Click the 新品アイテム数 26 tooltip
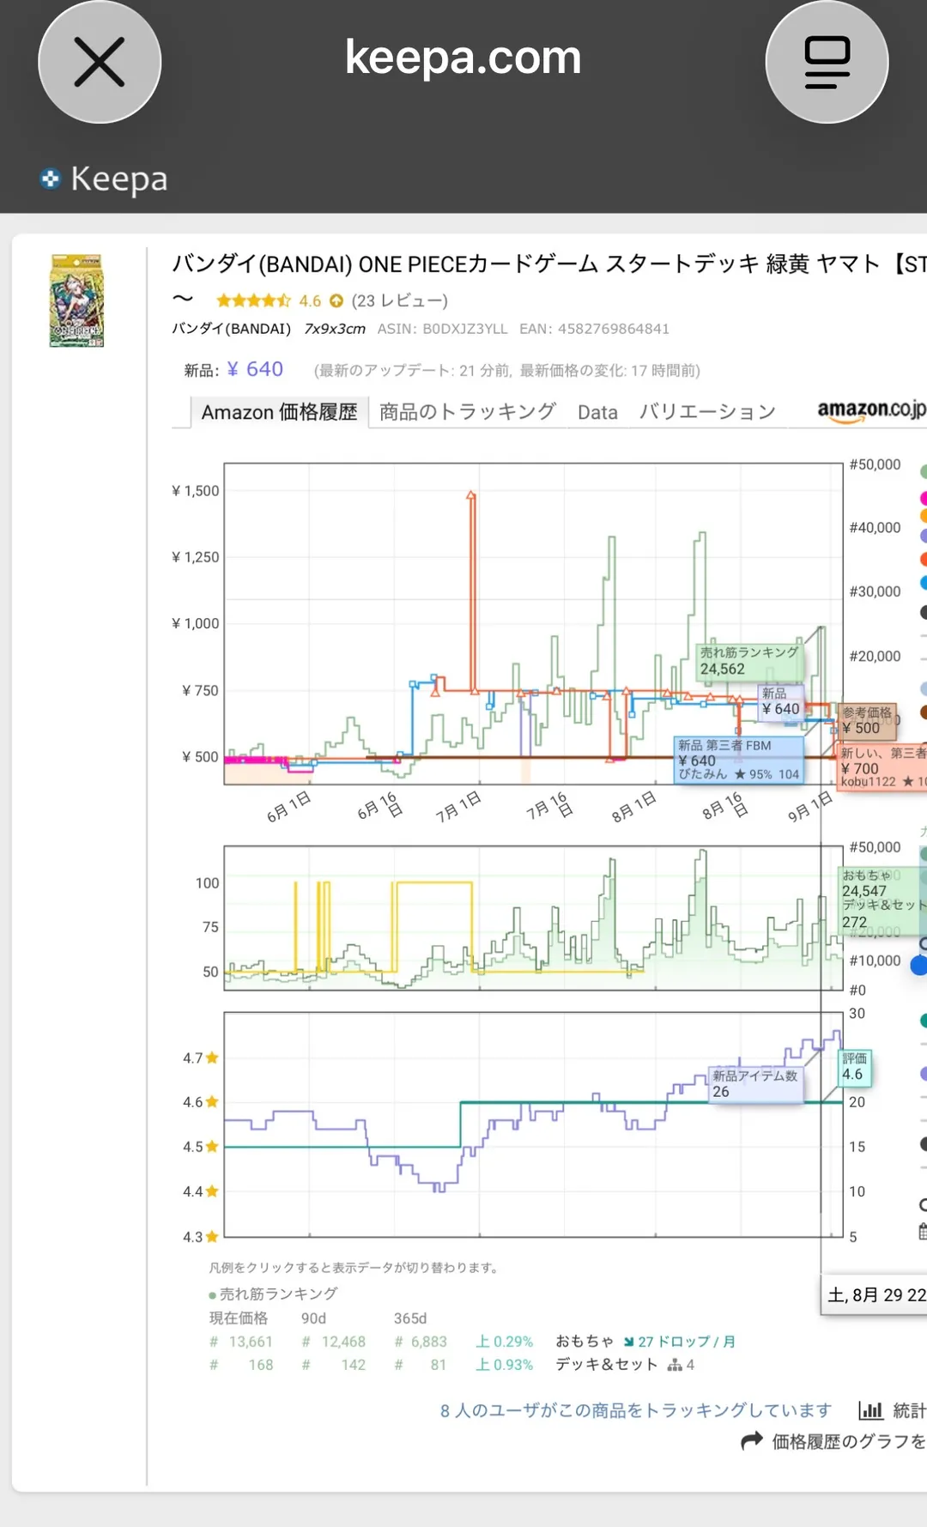Viewport: 927px width, 1527px height. tap(755, 1084)
